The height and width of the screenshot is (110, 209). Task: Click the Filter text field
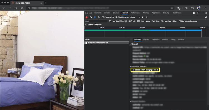[x=96, y=21]
